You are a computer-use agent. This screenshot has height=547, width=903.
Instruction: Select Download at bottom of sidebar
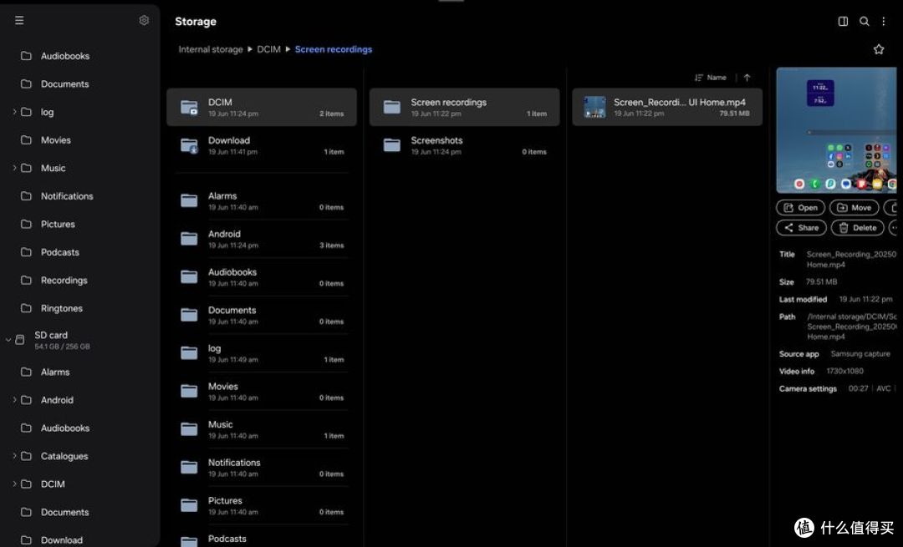[x=62, y=540]
